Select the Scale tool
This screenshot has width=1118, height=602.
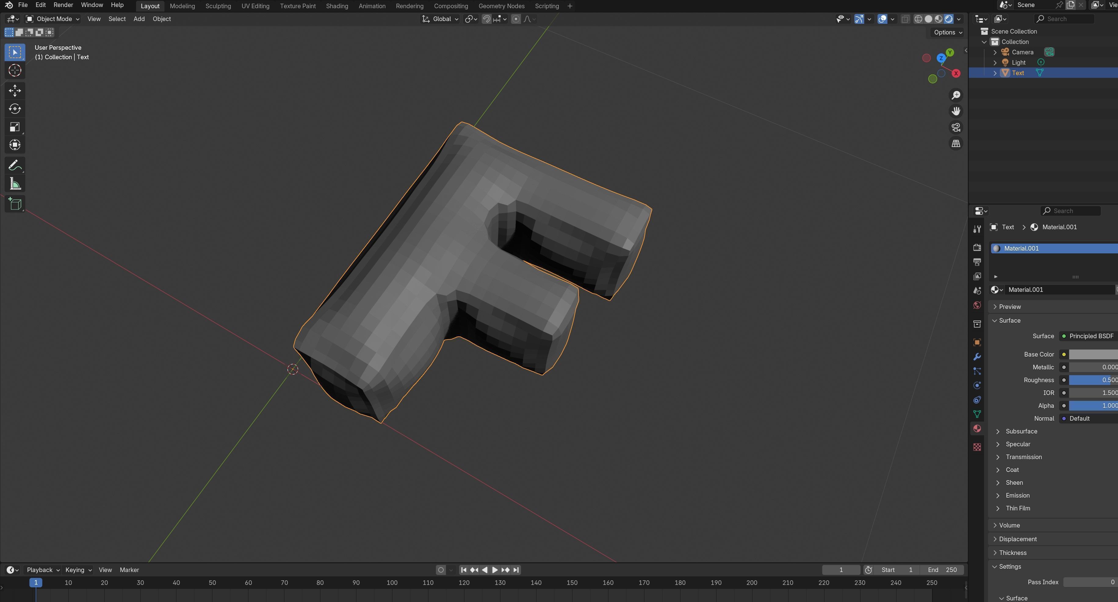click(x=15, y=127)
